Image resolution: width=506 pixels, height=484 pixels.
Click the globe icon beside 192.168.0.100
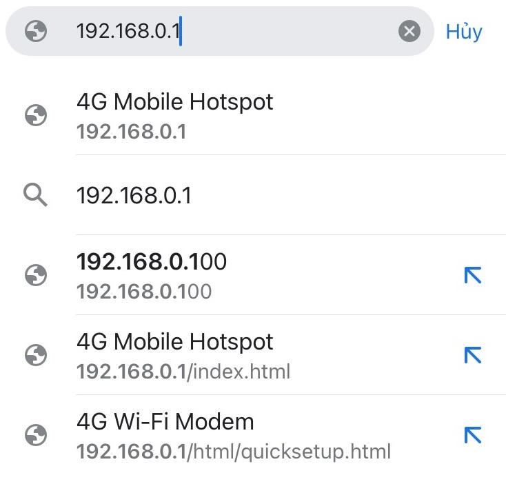click(x=36, y=275)
